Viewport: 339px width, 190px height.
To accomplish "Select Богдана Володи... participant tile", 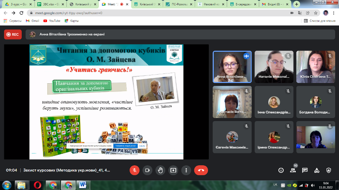I will (316, 102).
